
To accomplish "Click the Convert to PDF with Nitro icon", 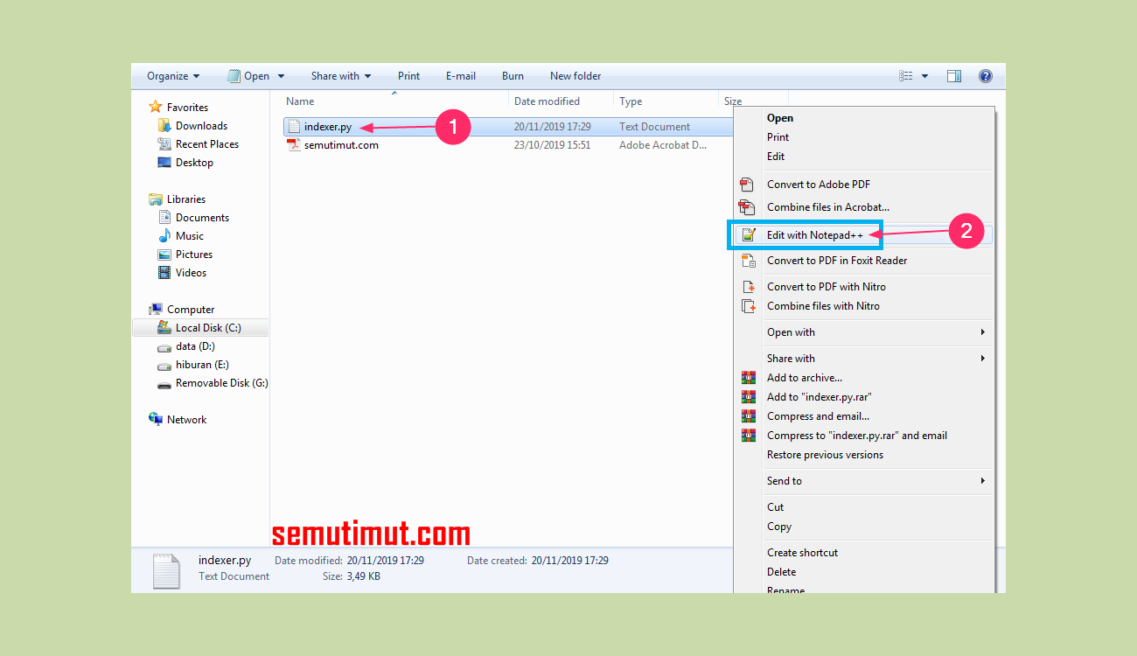I will coord(749,286).
